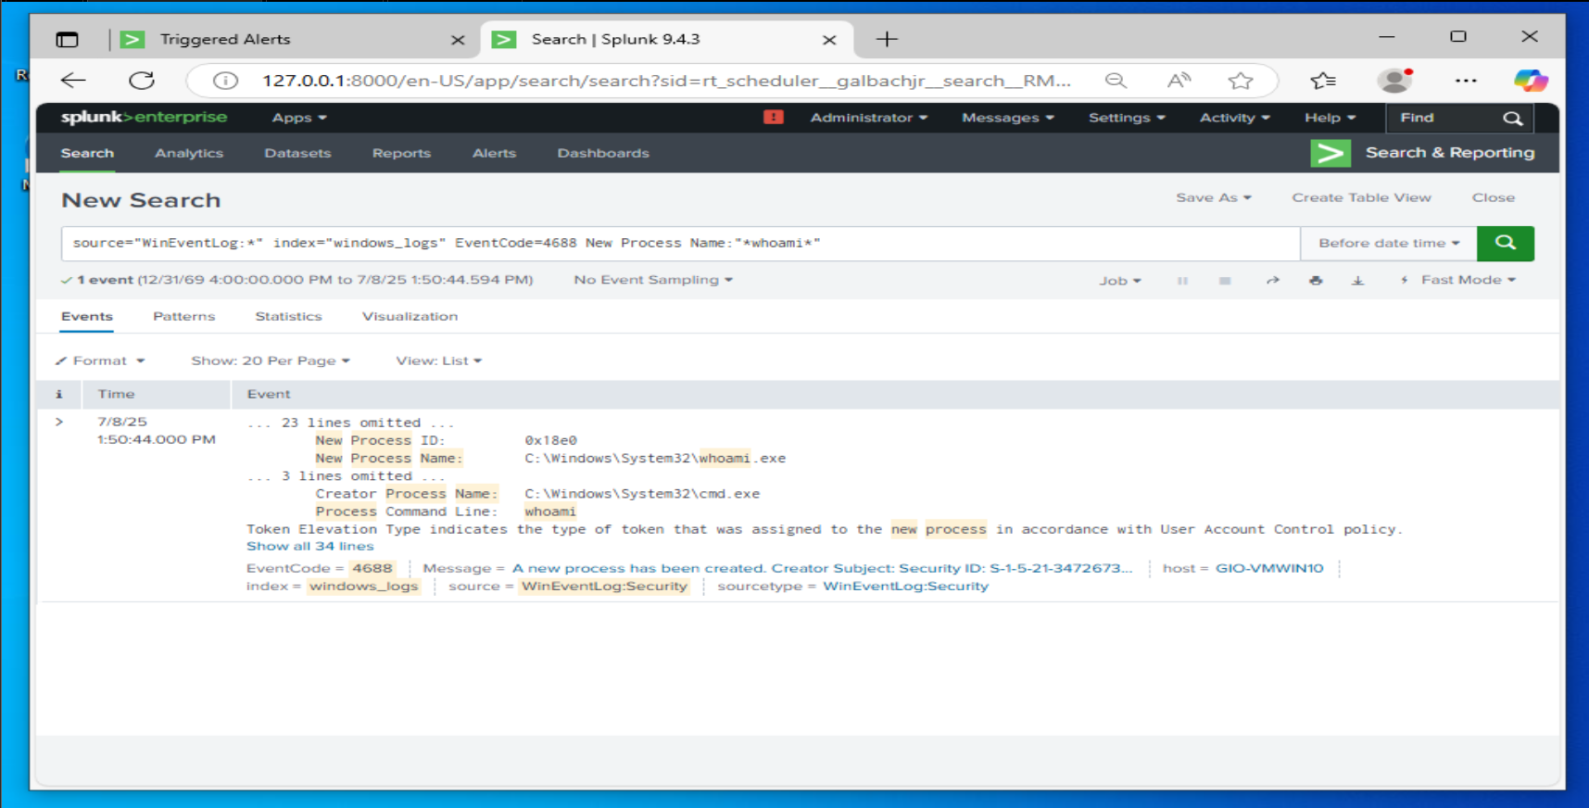Click the Close button beside Create Table View
1589x808 pixels.
(1493, 197)
